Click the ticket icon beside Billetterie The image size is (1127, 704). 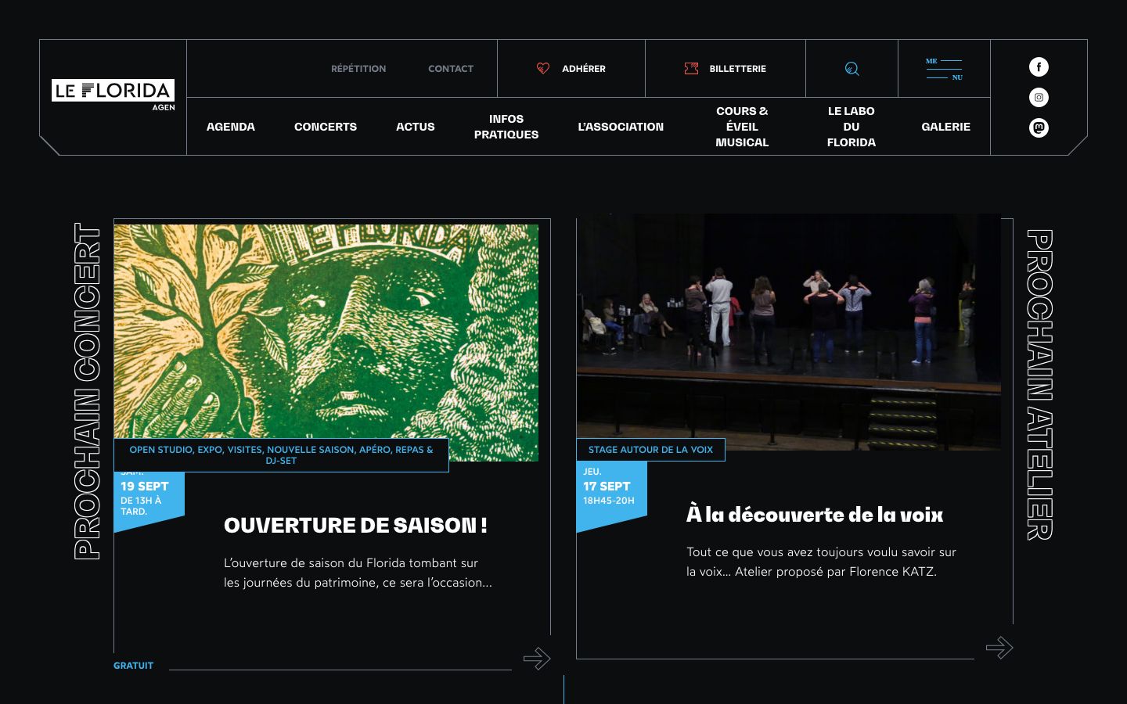pyautogui.click(x=691, y=69)
